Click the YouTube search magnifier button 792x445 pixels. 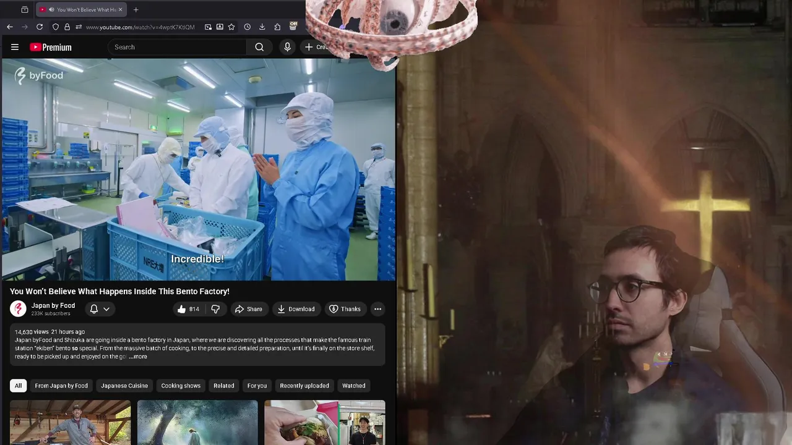(x=259, y=47)
